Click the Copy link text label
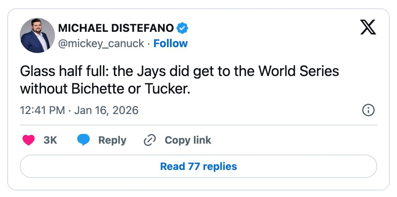The image size is (397, 197). [x=188, y=140]
